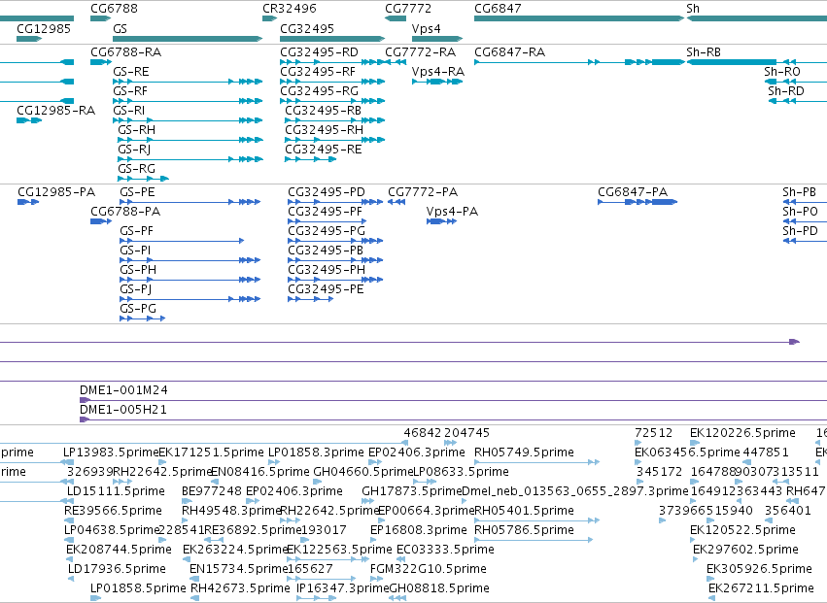Click protein GS-PJ label
827x603 pixels.
click(135, 289)
